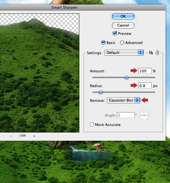Zoom out preview with minus button
The width and height of the screenshot is (170, 183).
11,136
